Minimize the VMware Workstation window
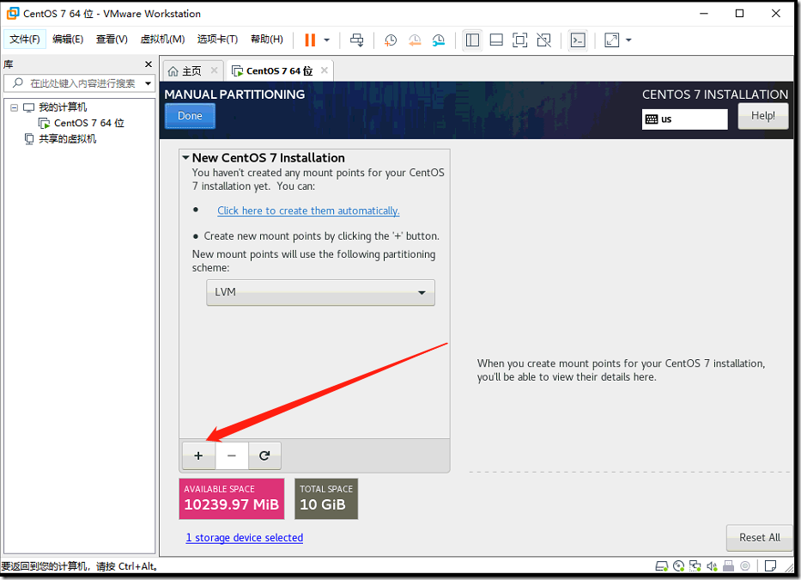Image resolution: width=801 pixels, height=580 pixels. click(703, 13)
